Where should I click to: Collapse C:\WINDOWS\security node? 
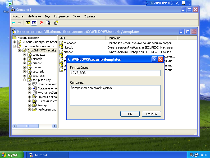[x=19, y=50]
